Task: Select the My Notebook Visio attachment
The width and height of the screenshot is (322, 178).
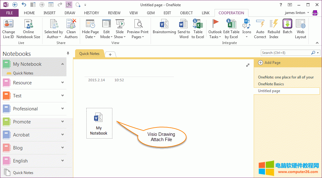Action: pyautogui.click(x=99, y=123)
